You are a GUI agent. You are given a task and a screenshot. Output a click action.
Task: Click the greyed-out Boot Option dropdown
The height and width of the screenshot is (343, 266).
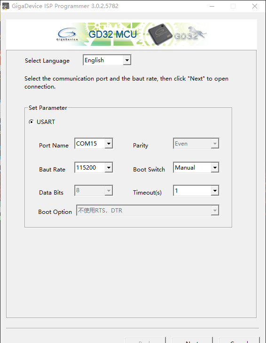(x=148, y=211)
